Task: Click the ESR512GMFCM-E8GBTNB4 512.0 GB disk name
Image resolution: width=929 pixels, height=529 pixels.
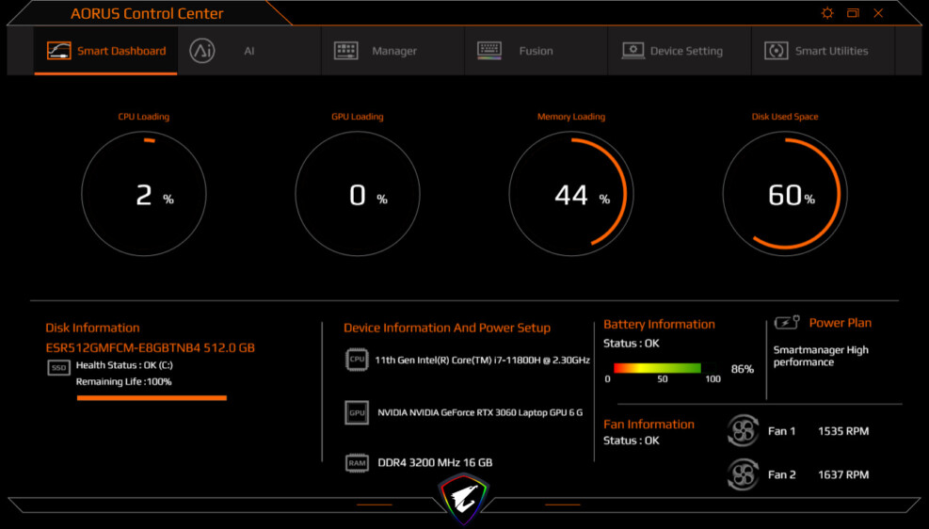Action: (150, 347)
